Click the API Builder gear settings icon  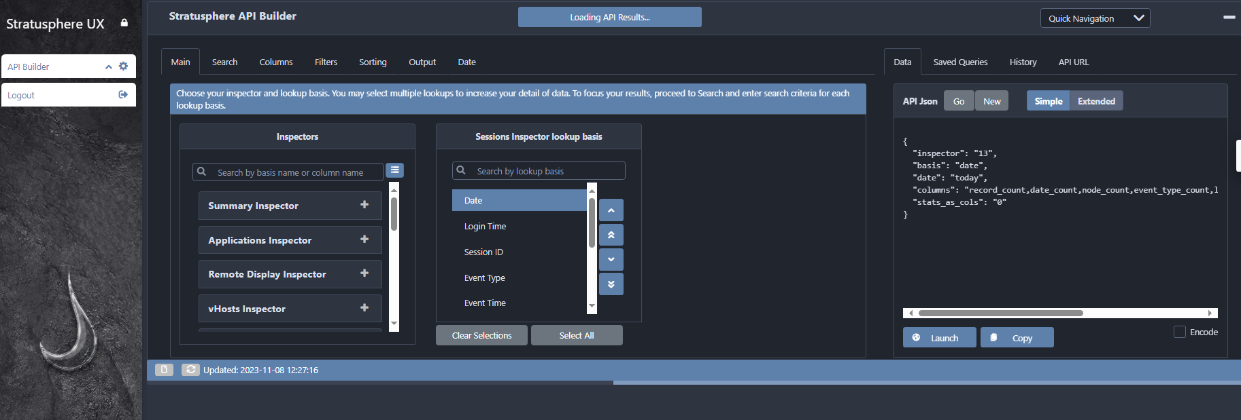coord(123,66)
